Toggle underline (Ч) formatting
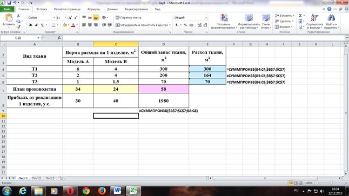 pyautogui.click(x=42, y=25)
